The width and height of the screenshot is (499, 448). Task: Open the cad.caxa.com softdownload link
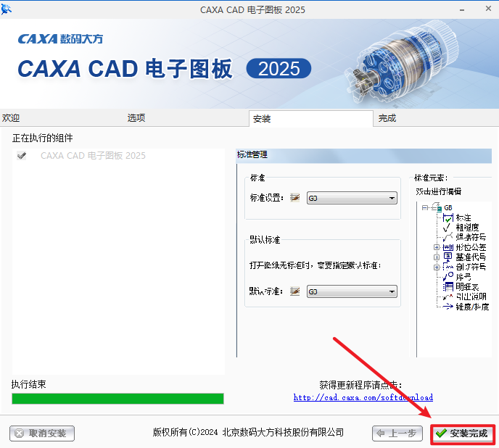363,397
